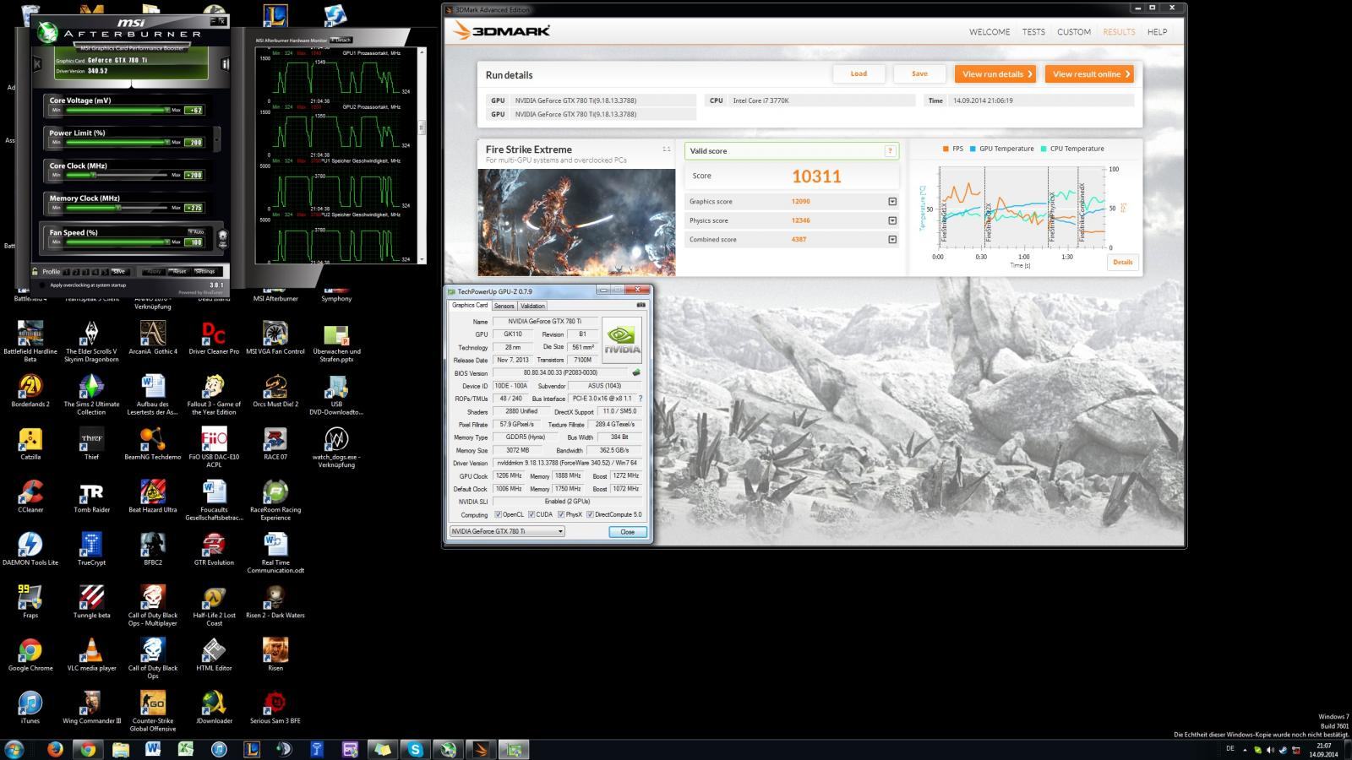This screenshot has height=760, width=1352.
Task: Open the RaceRoom Racing Experience icon
Action: (x=275, y=501)
